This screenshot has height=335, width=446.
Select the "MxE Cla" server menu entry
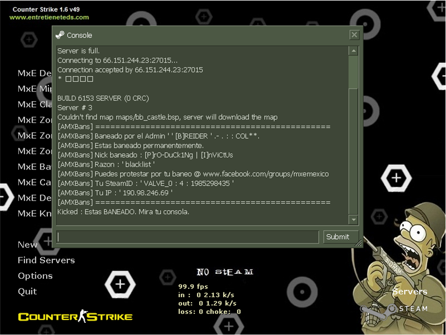point(34,104)
